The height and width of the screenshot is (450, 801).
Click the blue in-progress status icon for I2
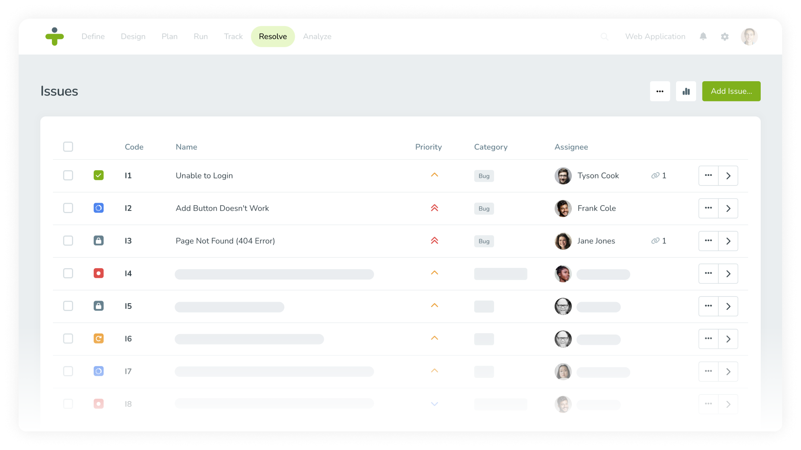(x=98, y=208)
